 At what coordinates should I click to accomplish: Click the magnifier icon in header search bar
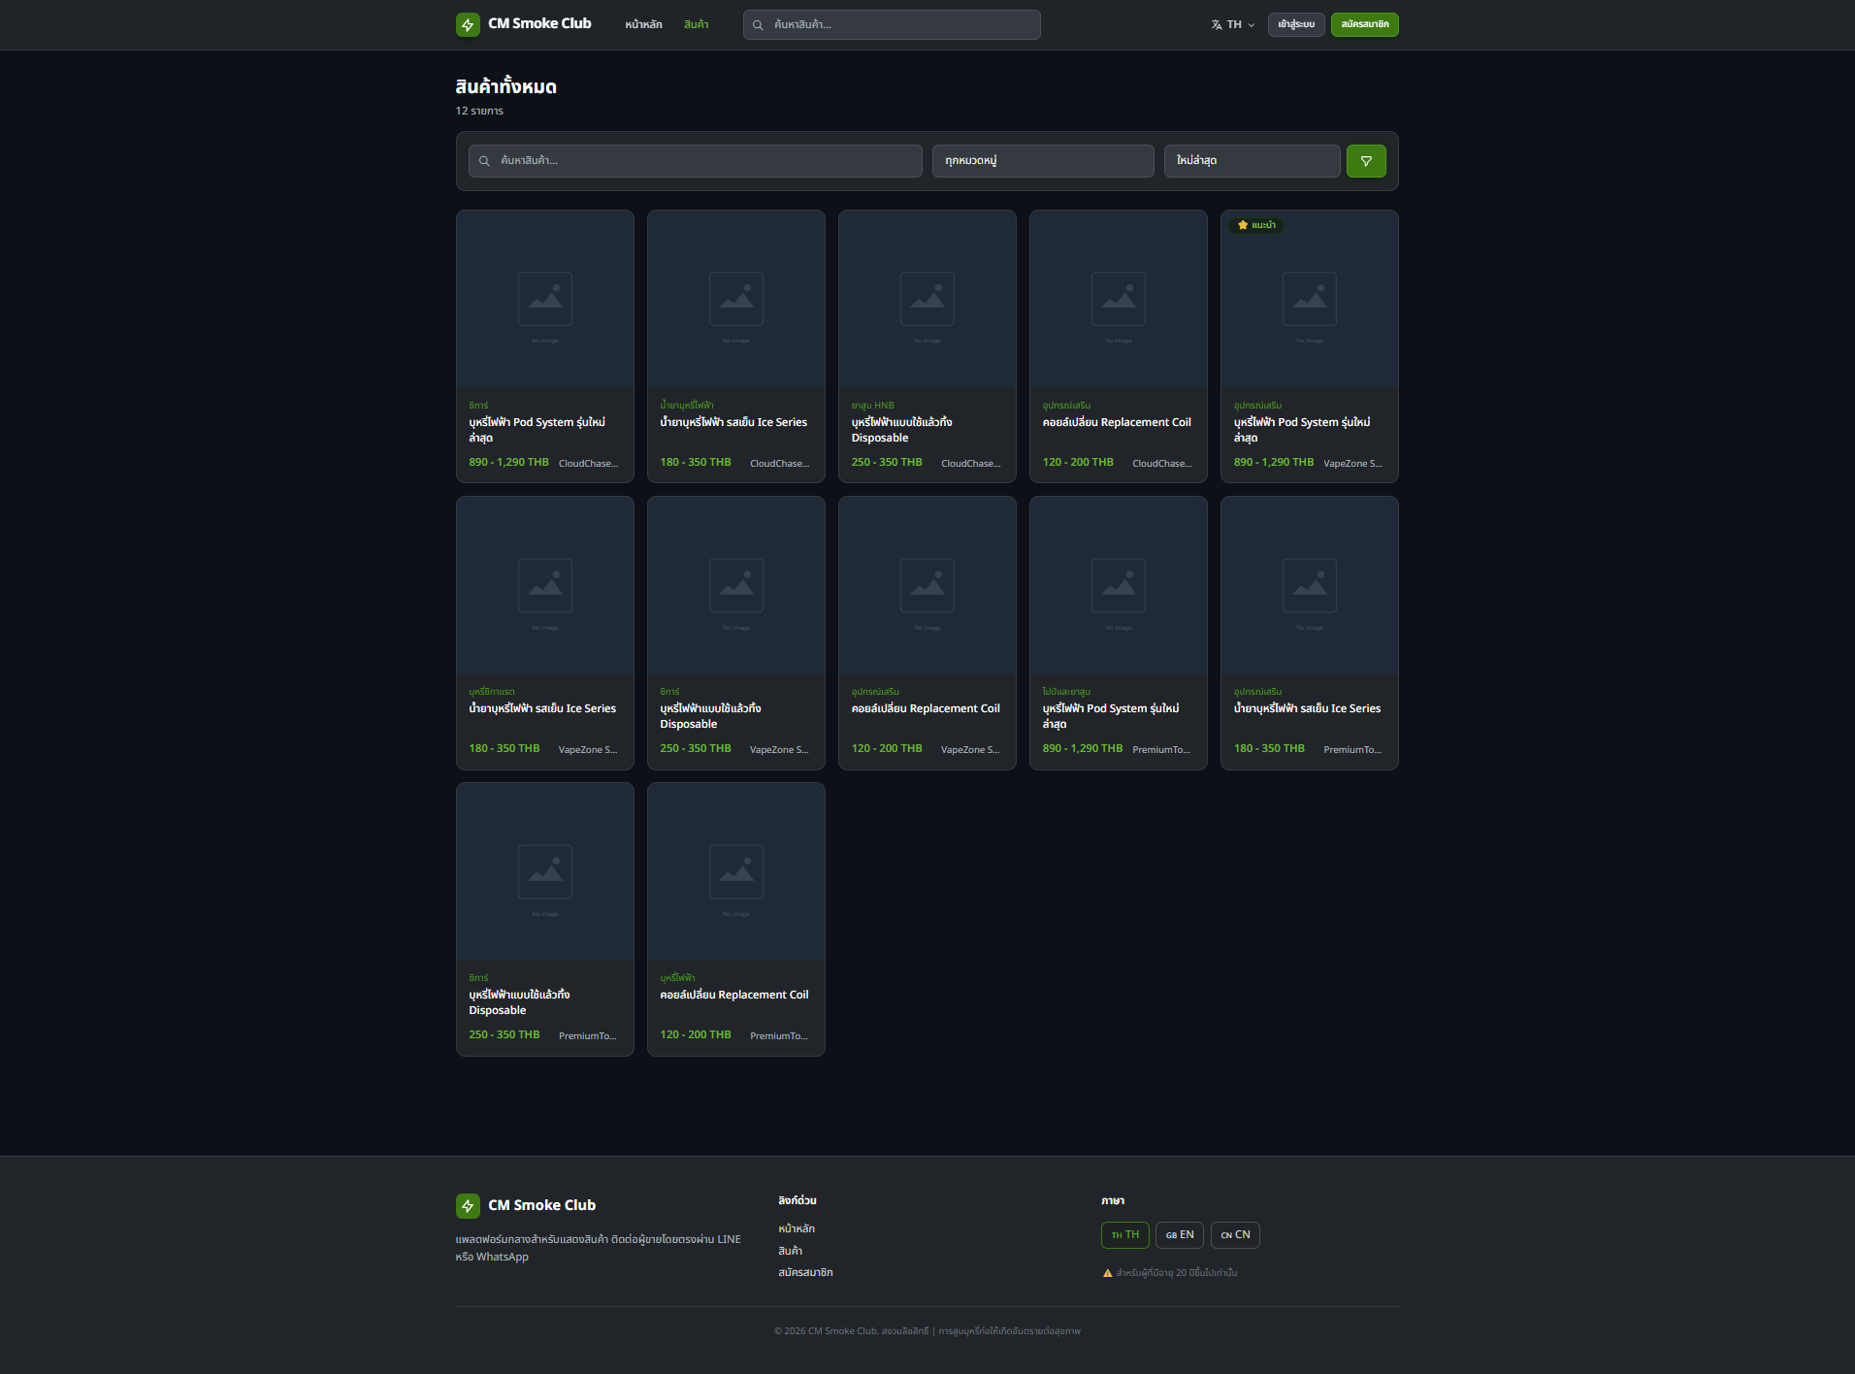click(x=758, y=25)
